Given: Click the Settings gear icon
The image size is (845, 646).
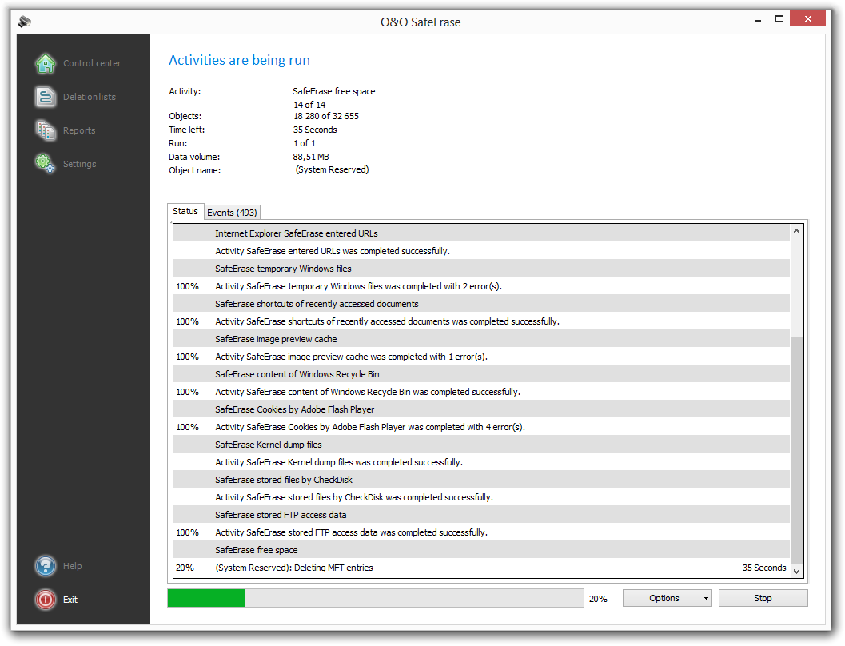Looking at the screenshot, I should pos(46,164).
